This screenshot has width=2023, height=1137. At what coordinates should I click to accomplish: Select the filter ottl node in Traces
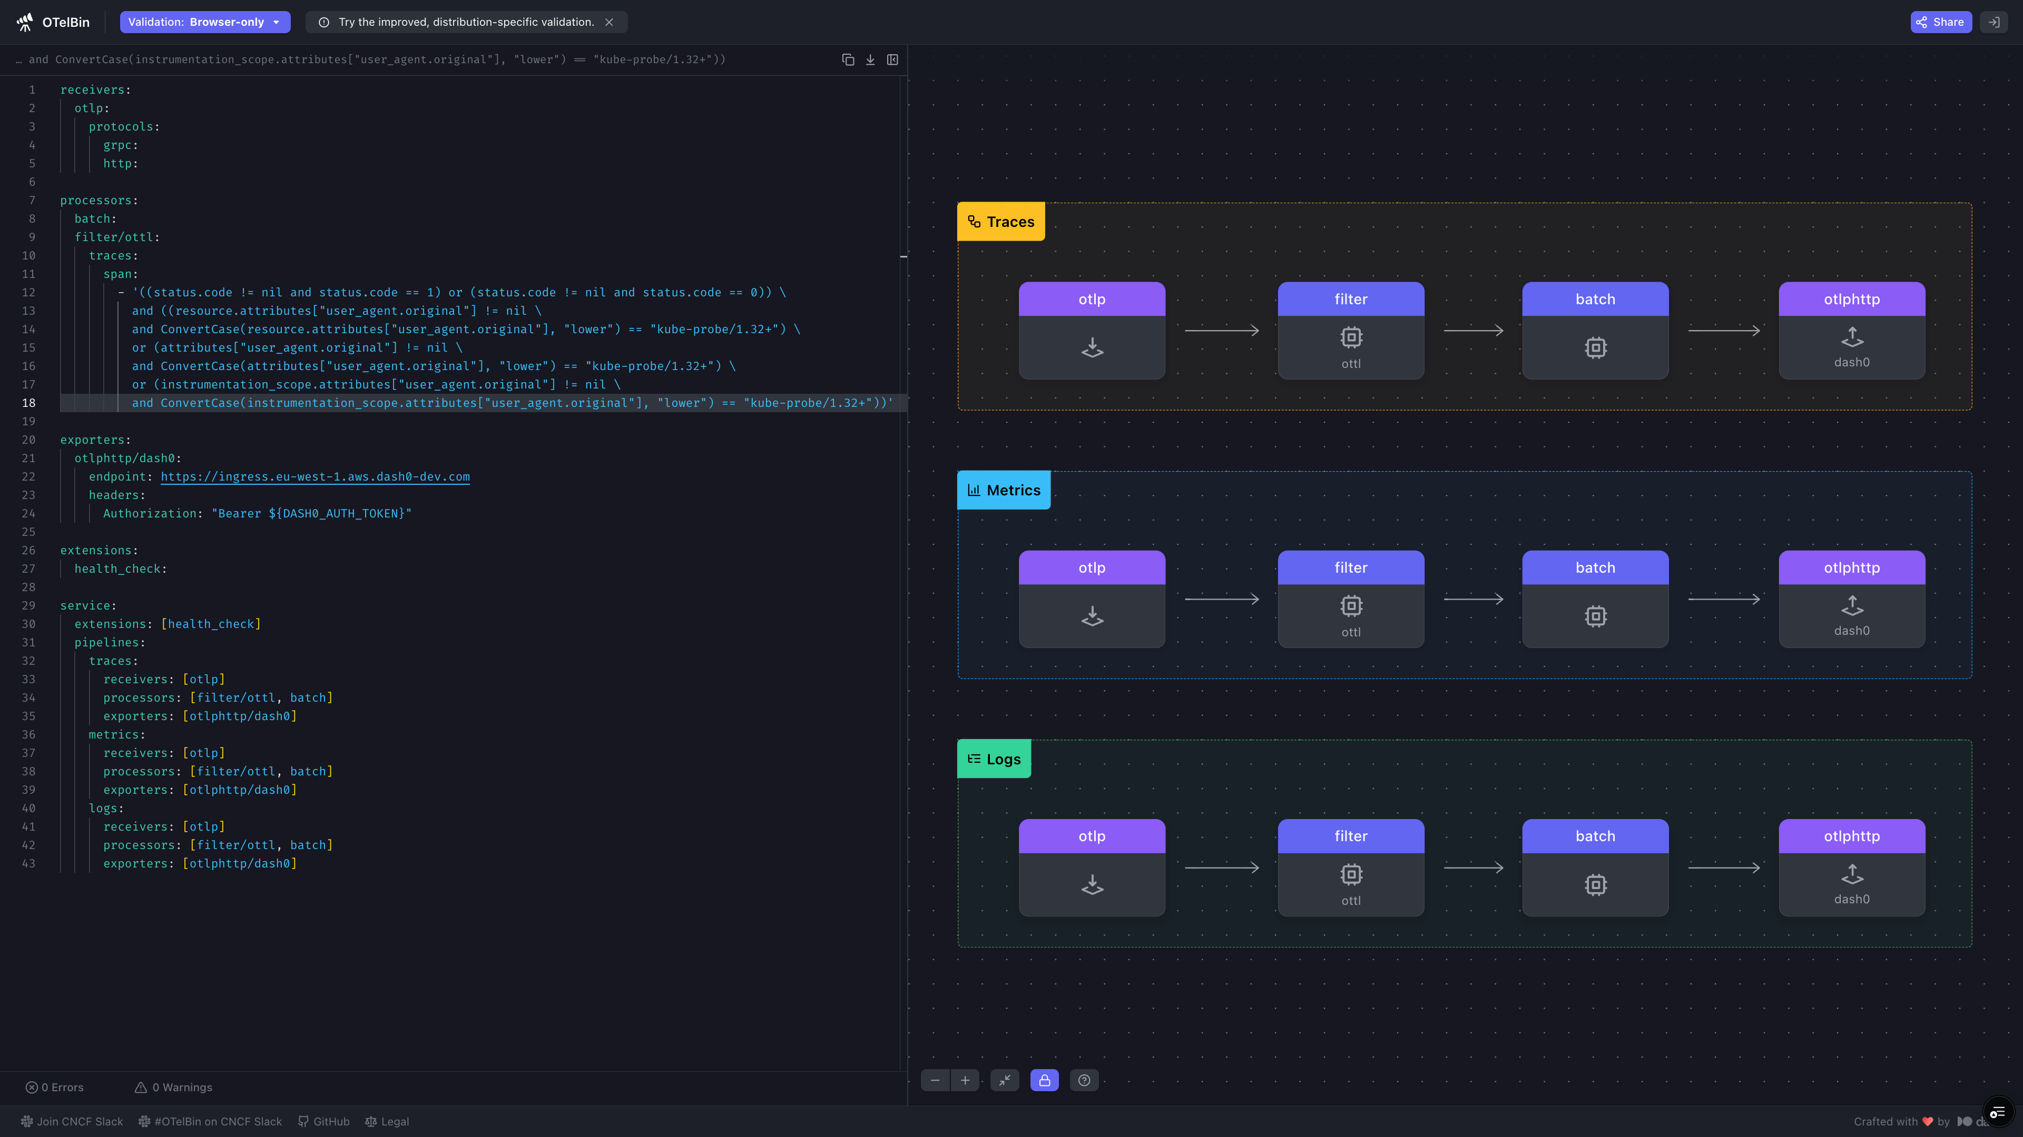[x=1351, y=331]
